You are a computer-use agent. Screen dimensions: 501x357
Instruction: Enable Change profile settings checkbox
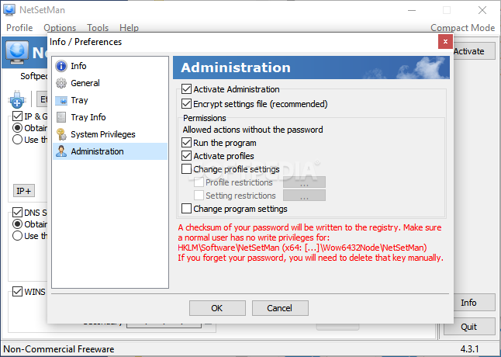[186, 169]
